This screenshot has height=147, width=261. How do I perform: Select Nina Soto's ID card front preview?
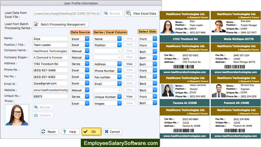[x=235, y=27]
